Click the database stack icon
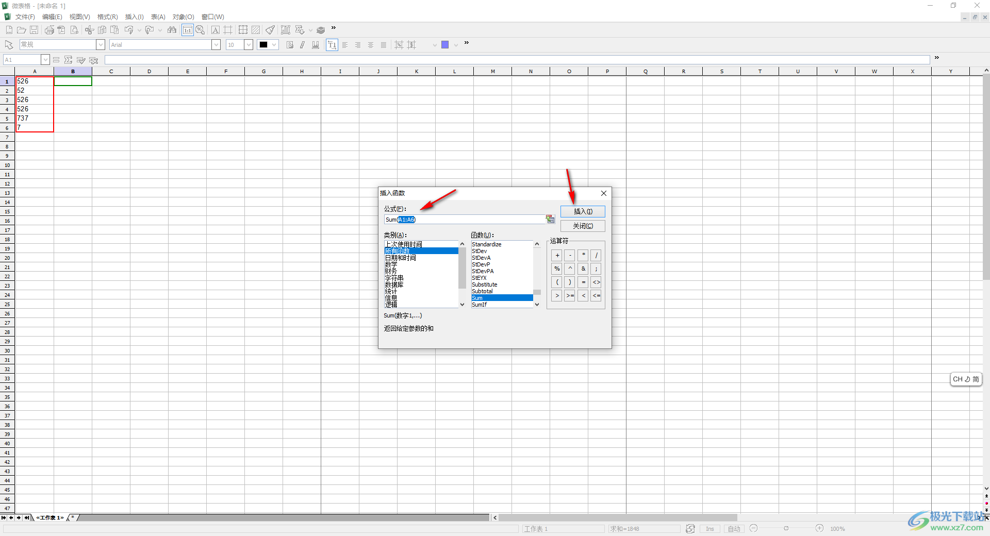Screen dimensions: 990x536 [x=321, y=30]
